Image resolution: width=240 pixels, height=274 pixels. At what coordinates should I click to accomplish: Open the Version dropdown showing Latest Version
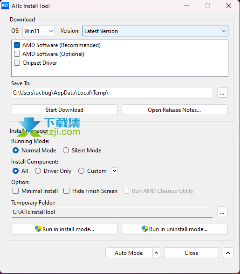coord(155,31)
